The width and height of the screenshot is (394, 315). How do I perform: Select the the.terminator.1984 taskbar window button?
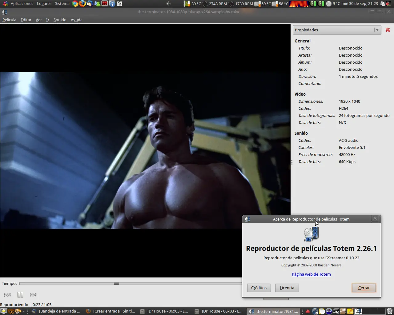(273, 311)
